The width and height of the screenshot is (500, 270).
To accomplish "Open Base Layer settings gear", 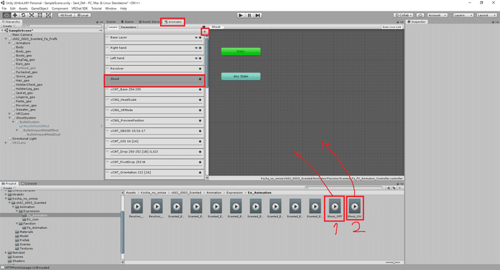I will (x=200, y=37).
